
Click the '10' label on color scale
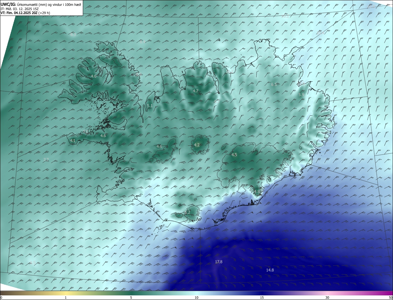tap(196, 298)
